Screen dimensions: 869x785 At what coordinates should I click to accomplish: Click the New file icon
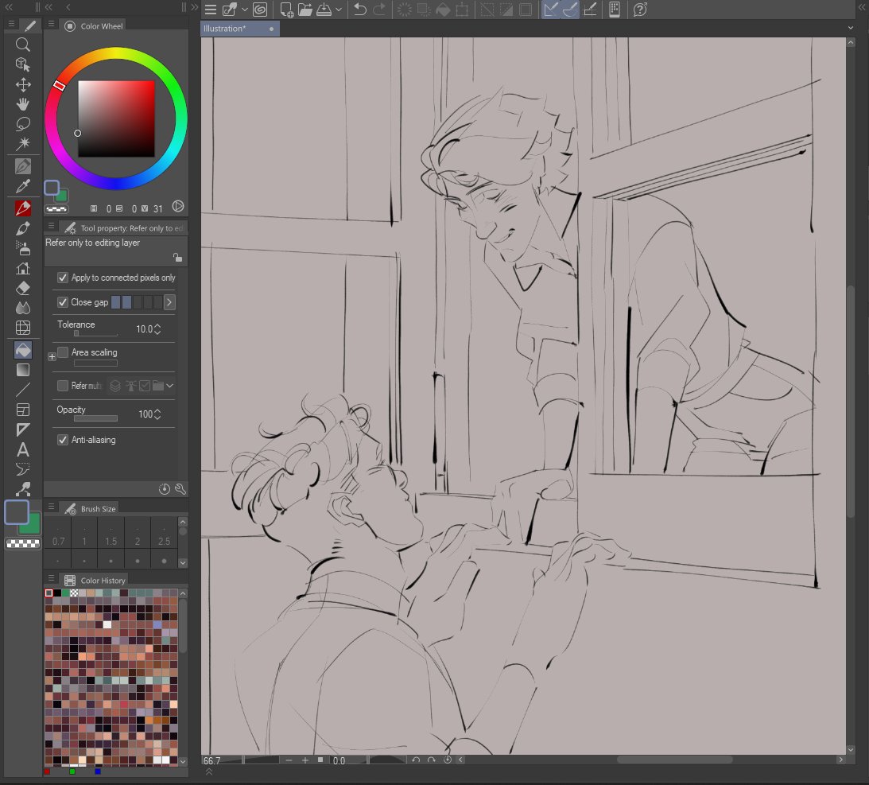point(286,10)
